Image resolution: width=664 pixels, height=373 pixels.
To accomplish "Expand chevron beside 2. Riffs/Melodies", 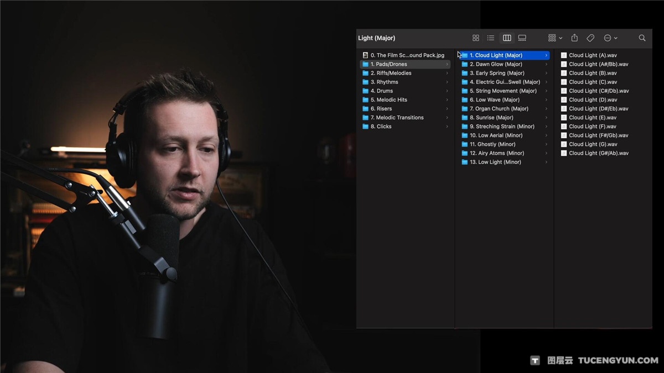I will click(x=447, y=73).
